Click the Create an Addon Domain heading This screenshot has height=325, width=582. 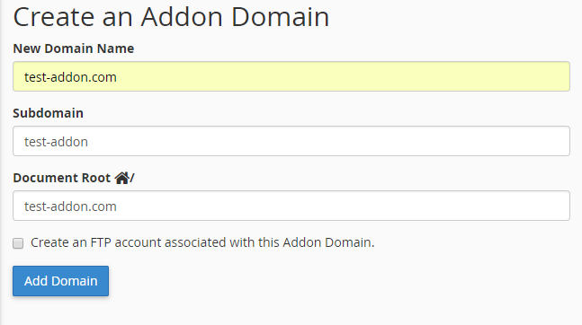172,17
